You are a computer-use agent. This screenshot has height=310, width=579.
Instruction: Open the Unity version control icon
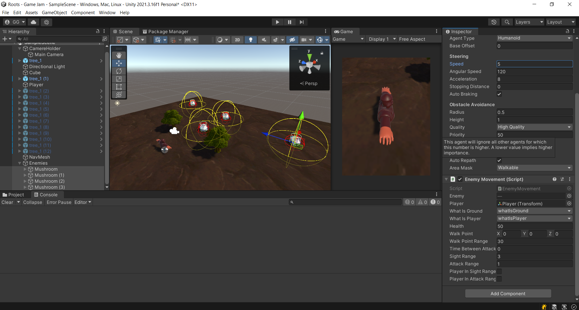46,22
